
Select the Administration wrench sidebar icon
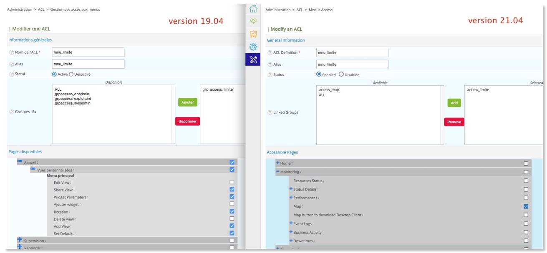point(254,59)
